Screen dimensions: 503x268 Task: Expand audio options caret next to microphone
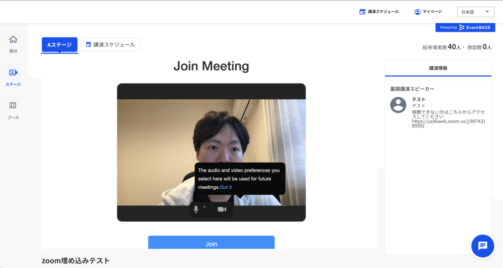(x=204, y=208)
